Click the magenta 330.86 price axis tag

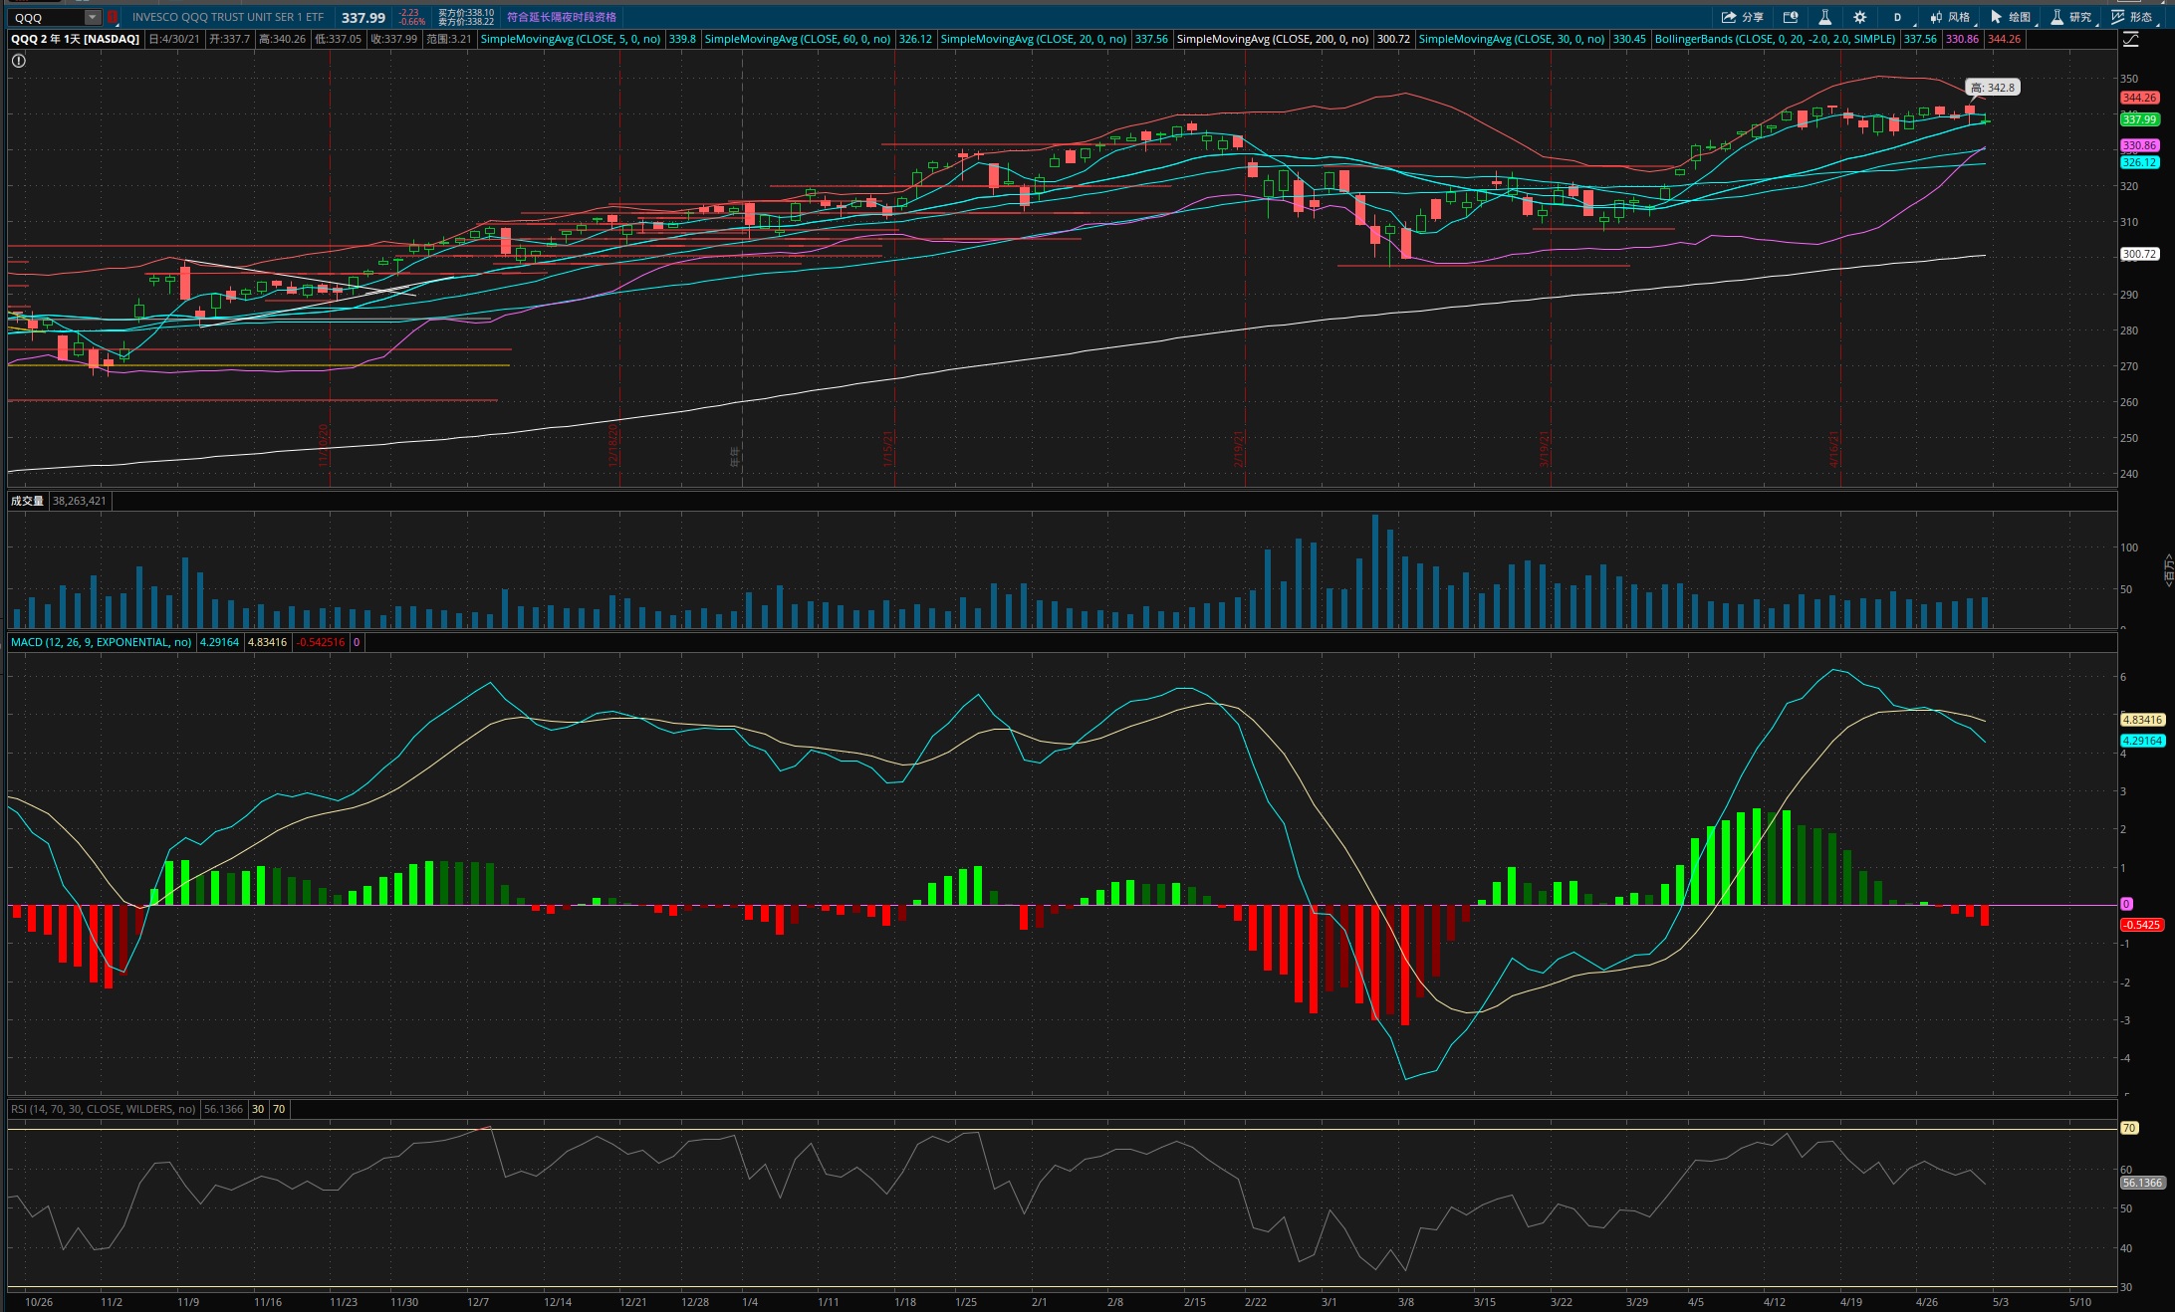(x=2138, y=145)
